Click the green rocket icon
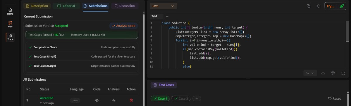Screen dimensions: 351x106 (x=342, y=6)
